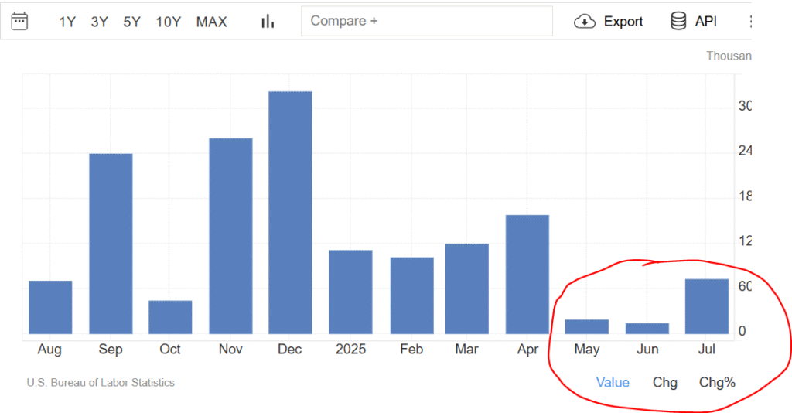Click the Oct bar in the chart
This screenshot has height=413, width=792.
[x=170, y=317]
